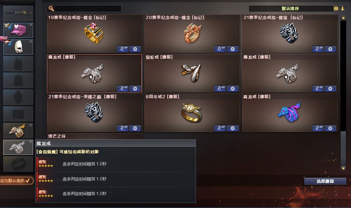The image size is (351, 208).
Task: Click GP refresh icon on 8周年戒2
Action: [220, 128]
